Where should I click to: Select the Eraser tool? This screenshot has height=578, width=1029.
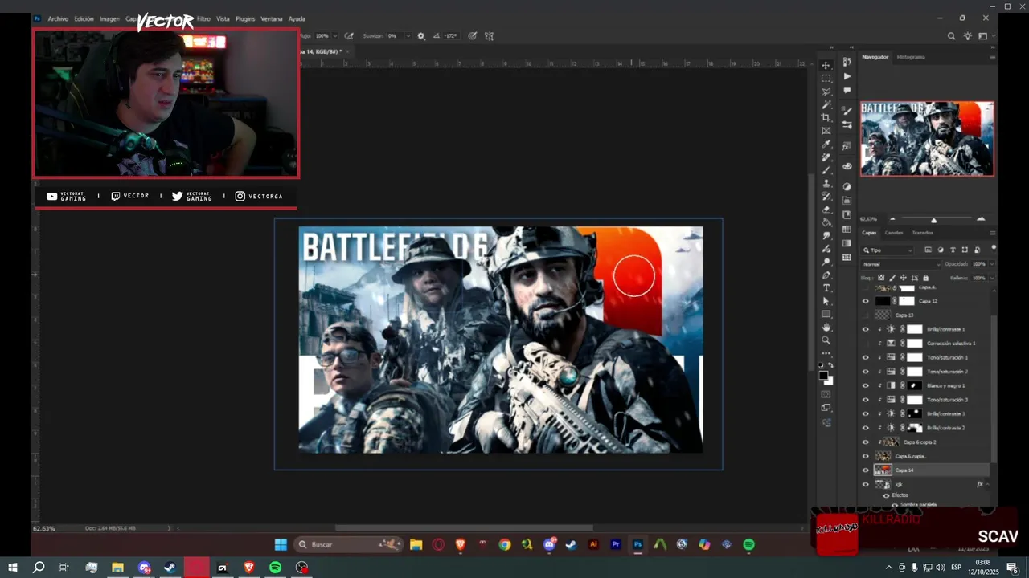point(826,210)
